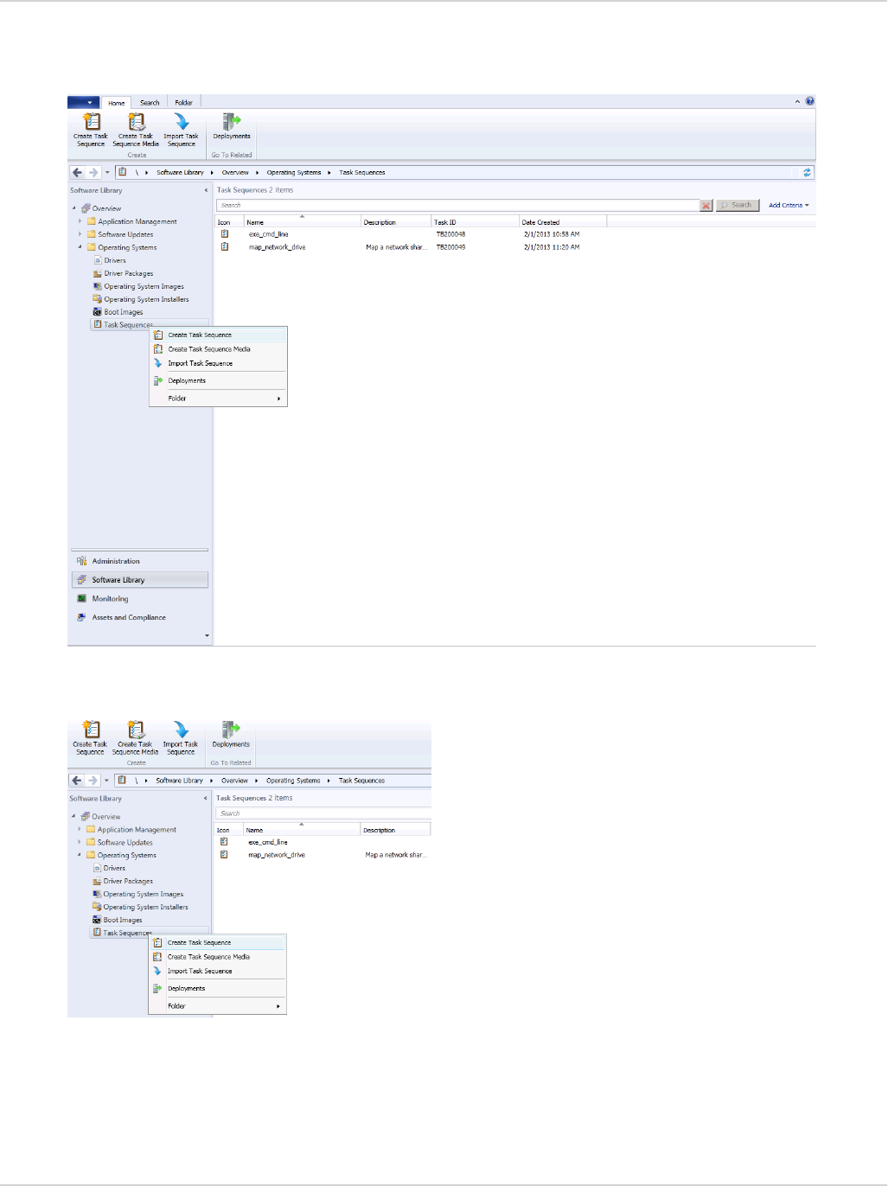This screenshot has width=888, height=1186.
Task: Open the Add Criteria dropdown
Action: coord(789,206)
